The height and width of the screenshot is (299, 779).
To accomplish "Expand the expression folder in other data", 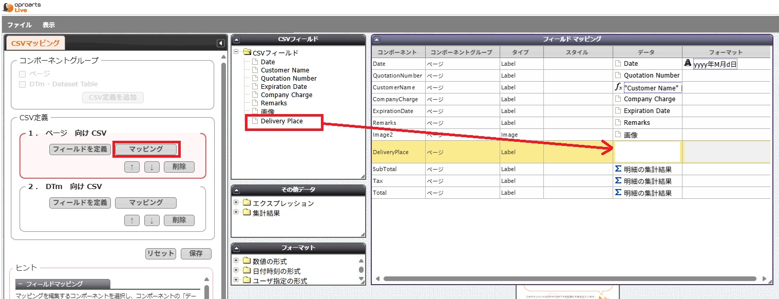I will click(x=236, y=202).
